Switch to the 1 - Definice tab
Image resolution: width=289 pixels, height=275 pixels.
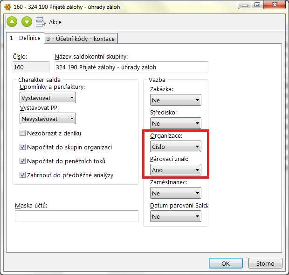[x=25, y=38]
